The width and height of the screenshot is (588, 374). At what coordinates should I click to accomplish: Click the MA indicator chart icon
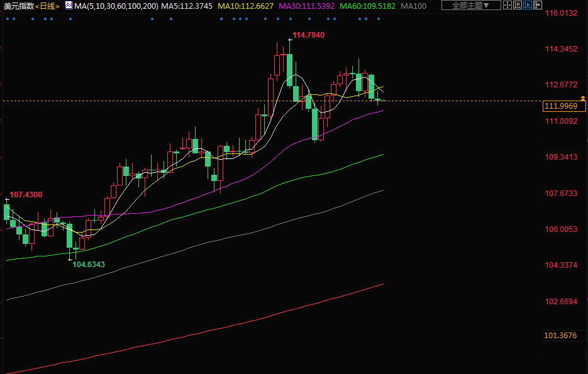(x=69, y=6)
